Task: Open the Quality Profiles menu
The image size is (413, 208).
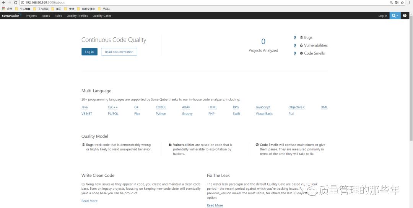Action: pyautogui.click(x=77, y=16)
